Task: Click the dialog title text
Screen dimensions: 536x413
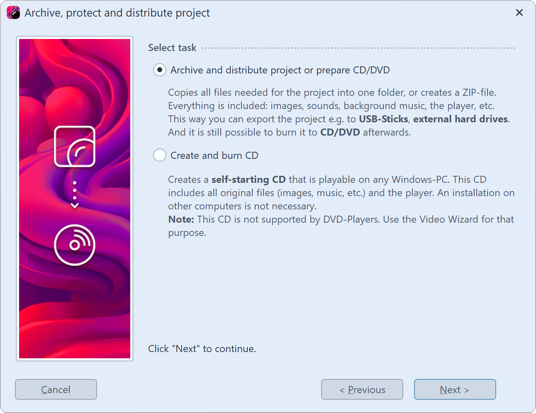Action: [117, 13]
